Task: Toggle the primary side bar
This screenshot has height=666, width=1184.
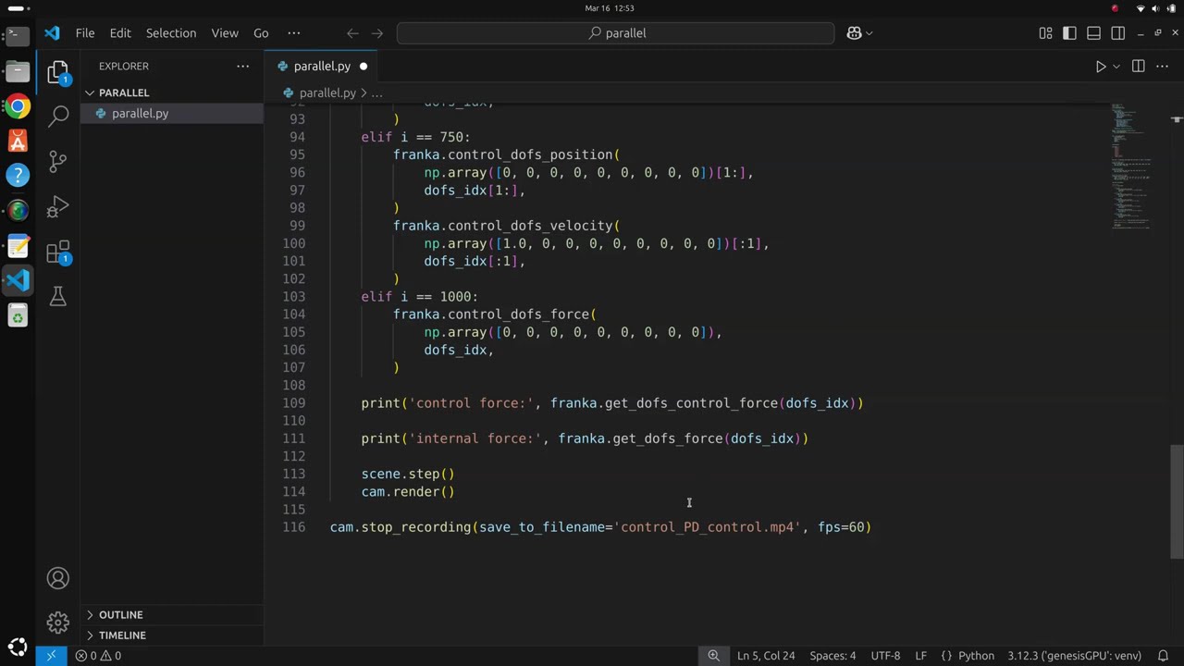Action: click(x=1070, y=33)
